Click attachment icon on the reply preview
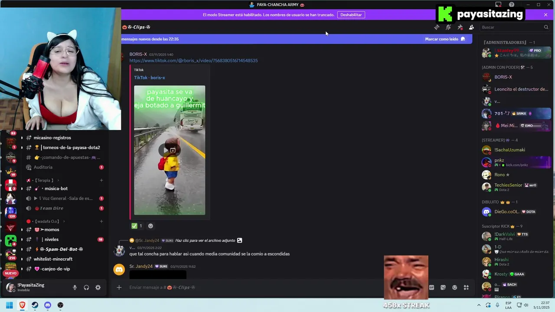Viewport: 555px width, 312px height. coord(239,240)
